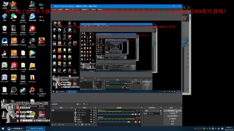The width and height of the screenshot is (234, 131).
Task: Move the selected source down
Action: coord(89,125)
